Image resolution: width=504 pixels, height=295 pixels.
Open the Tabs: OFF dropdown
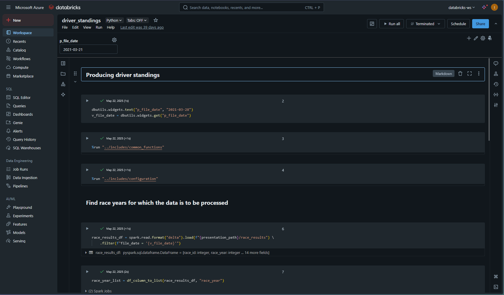137,20
